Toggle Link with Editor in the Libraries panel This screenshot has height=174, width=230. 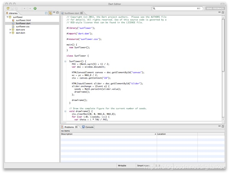click(50, 13)
